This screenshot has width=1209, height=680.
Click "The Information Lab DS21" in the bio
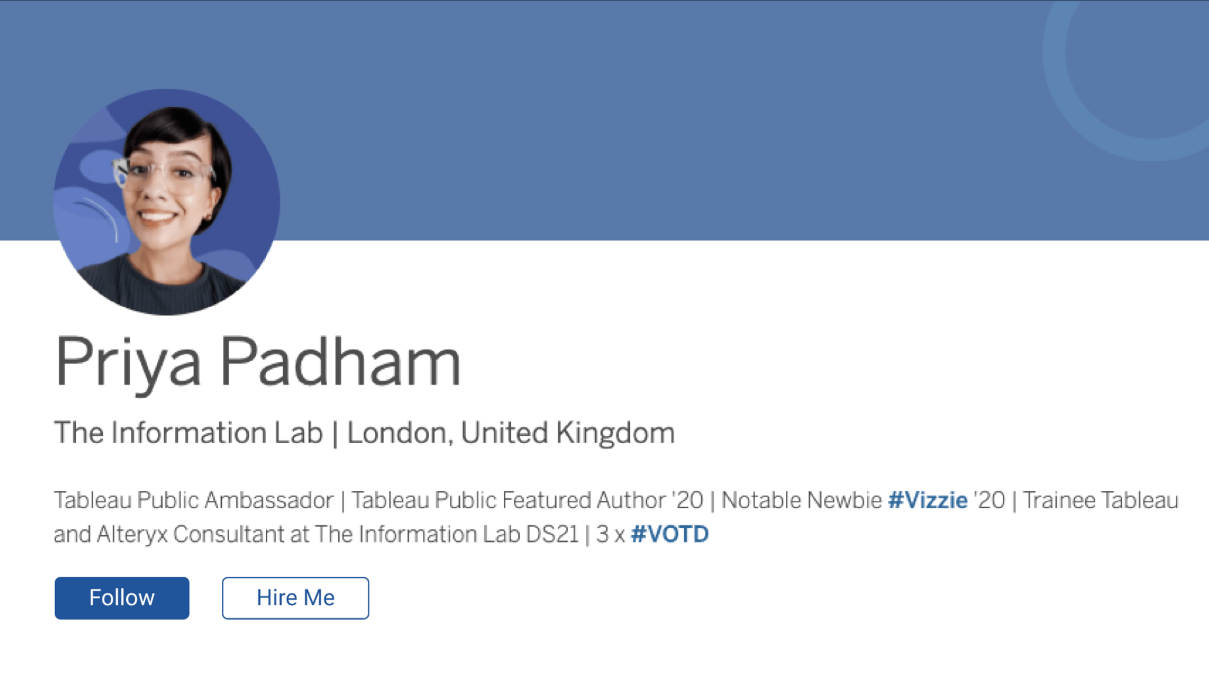447,534
